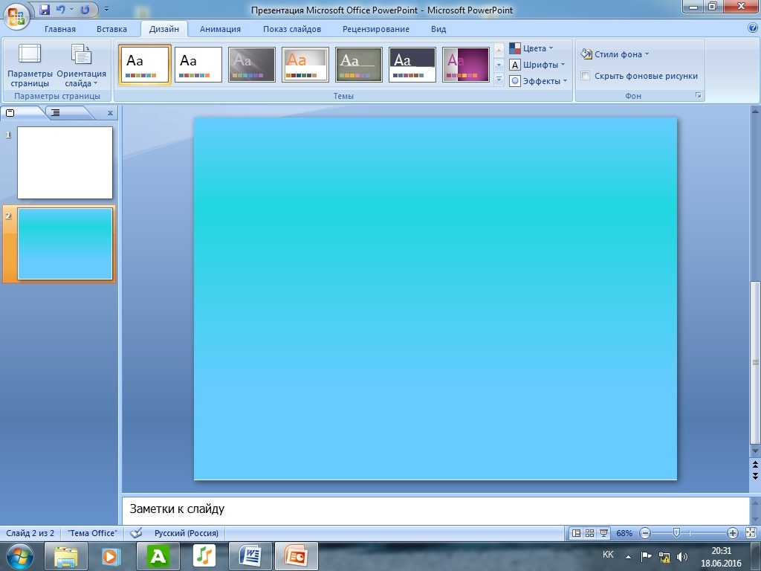Zoom out with minus button
761x571 pixels.
point(645,533)
